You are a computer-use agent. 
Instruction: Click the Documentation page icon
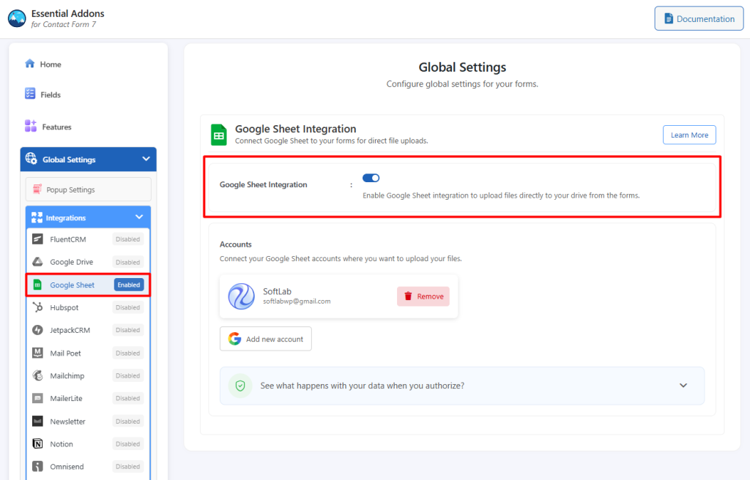669,18
